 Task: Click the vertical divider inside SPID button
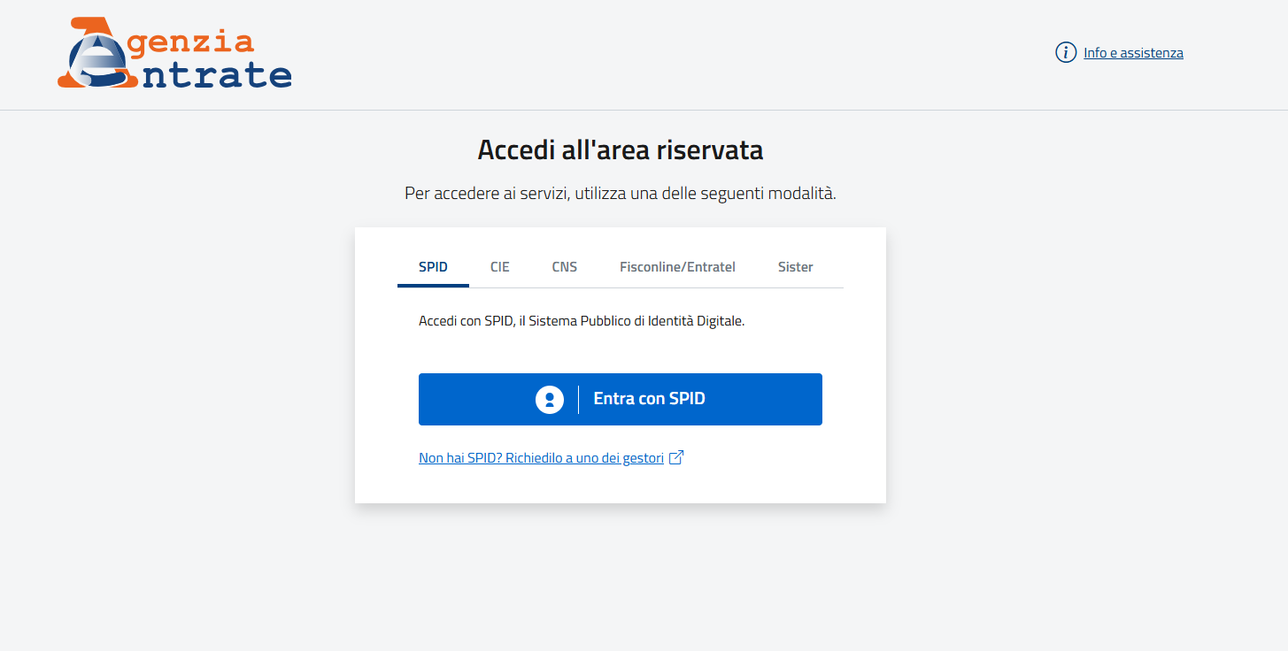579,399
